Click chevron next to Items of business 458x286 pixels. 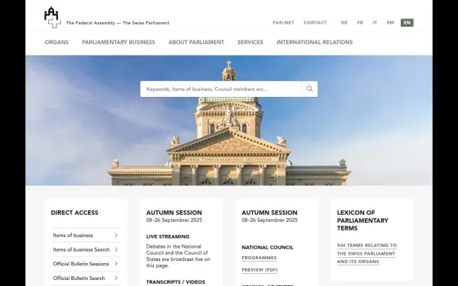[x=116, y=235]
